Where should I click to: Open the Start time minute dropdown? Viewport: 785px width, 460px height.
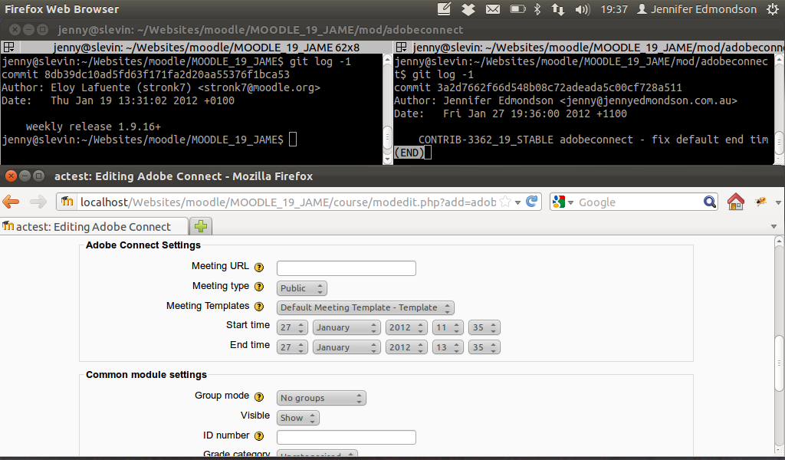pos(484,328)
